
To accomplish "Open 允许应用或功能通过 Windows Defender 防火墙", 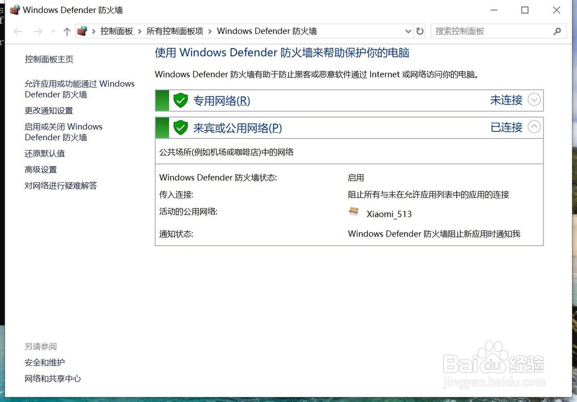I will [x=80, y=89].
